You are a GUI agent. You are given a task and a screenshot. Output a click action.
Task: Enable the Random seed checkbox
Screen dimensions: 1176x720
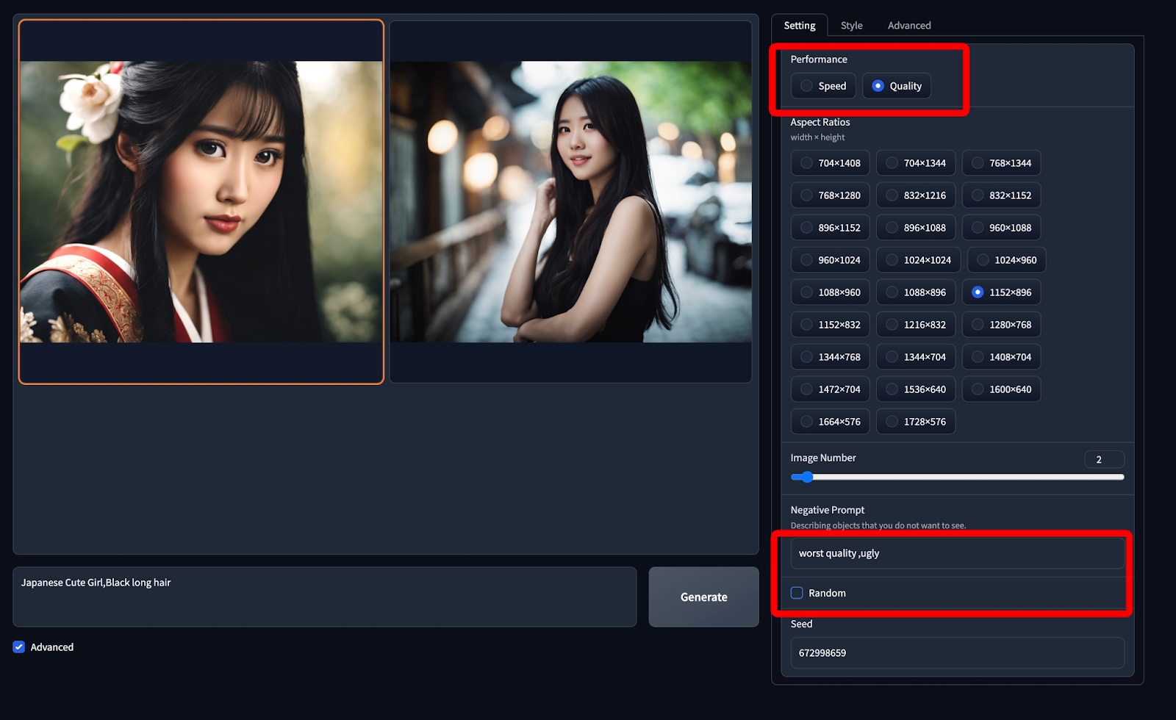[796, 593]
